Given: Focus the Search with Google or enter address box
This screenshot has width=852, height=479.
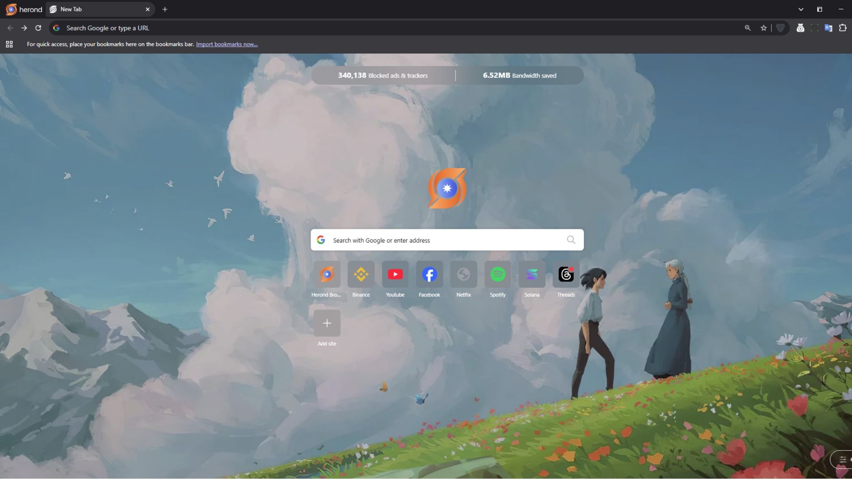Looking at the screenshot, I should pos(447,240).
